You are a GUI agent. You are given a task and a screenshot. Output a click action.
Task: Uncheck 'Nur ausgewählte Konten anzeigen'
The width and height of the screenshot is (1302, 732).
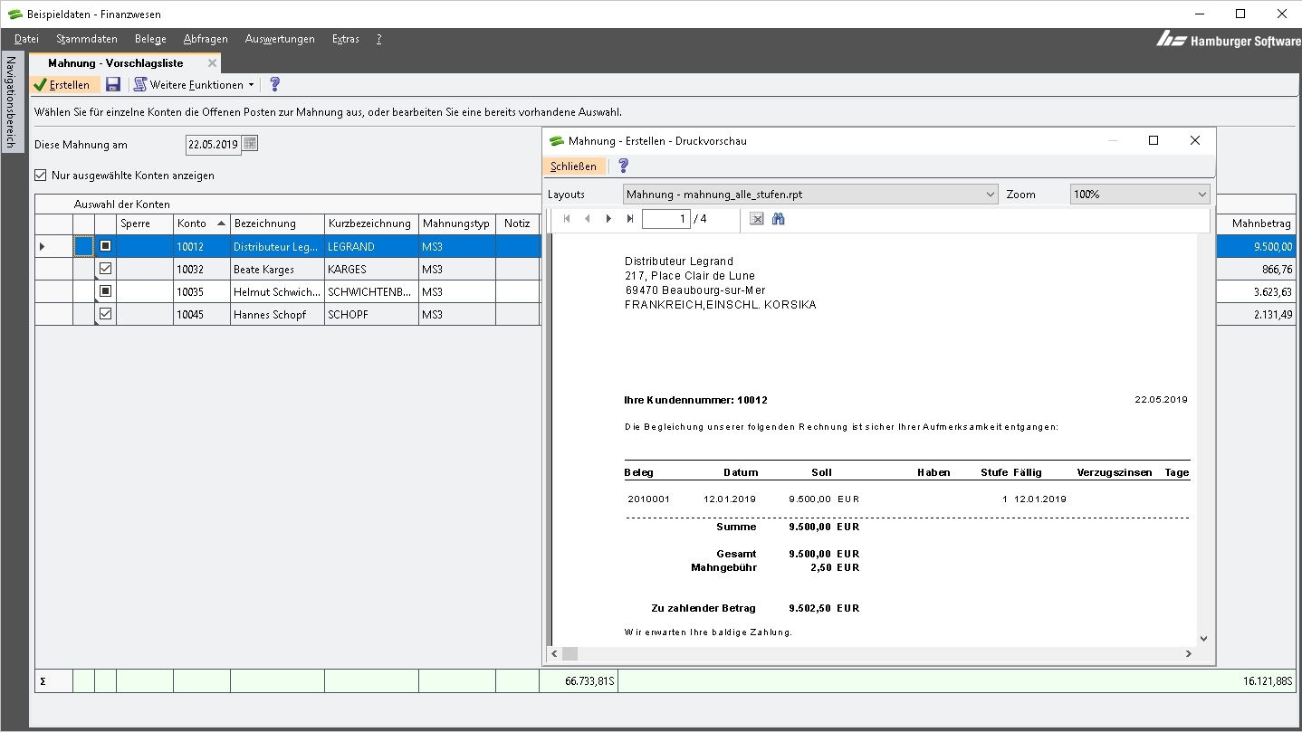[40, 176]
